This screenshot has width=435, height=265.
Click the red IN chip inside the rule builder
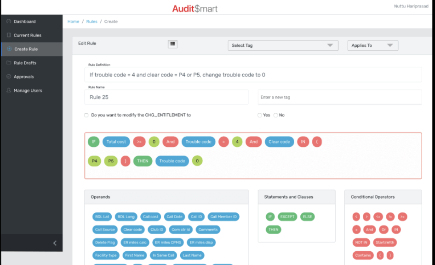[x=303, y=142]
